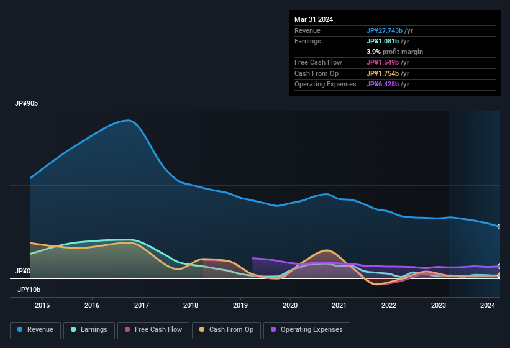
Task: Click the 3.9% profit margin text
Action: [x=394, y=52]
